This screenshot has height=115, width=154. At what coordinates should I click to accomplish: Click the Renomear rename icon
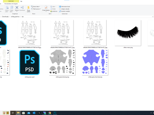coord(22,7)
